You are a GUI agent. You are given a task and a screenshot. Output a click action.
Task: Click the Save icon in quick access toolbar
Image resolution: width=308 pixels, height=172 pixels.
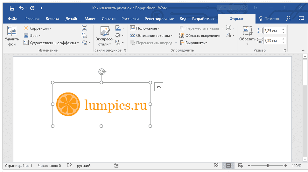click(12, 8)
